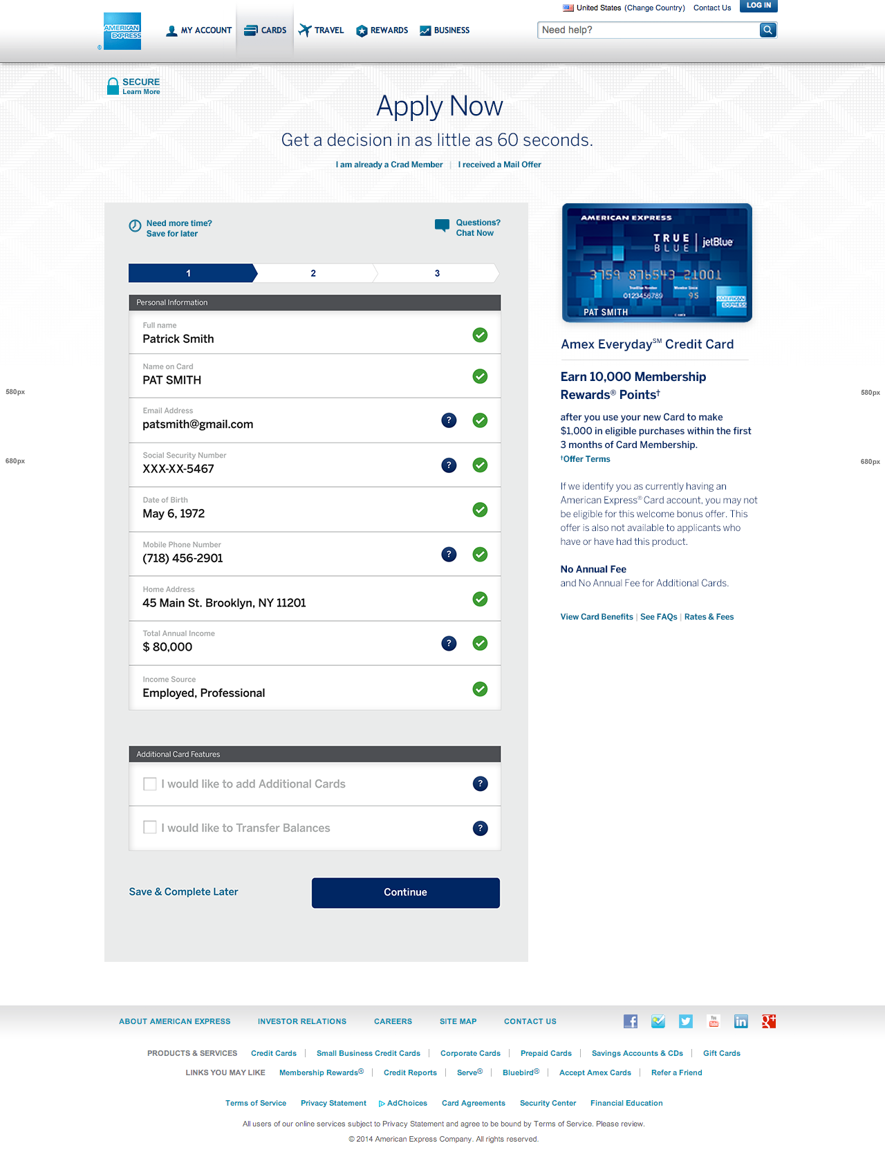Screen dimensions: 885x1161
Task: Click Chat Now link
Action: pyautogui.click(x=475, y=233)
